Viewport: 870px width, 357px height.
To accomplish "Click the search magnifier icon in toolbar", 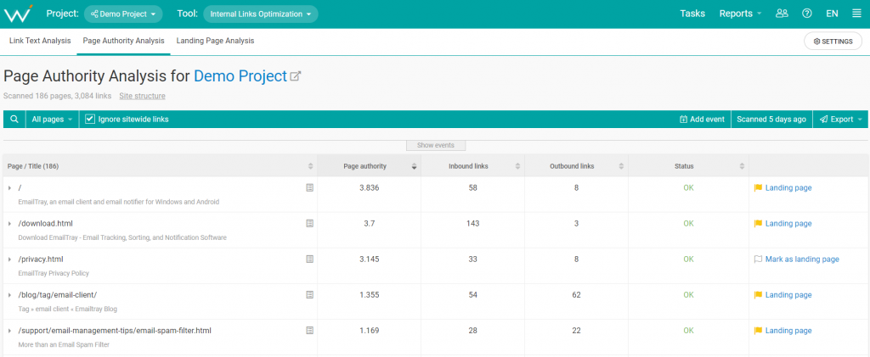I will (14, 119).
